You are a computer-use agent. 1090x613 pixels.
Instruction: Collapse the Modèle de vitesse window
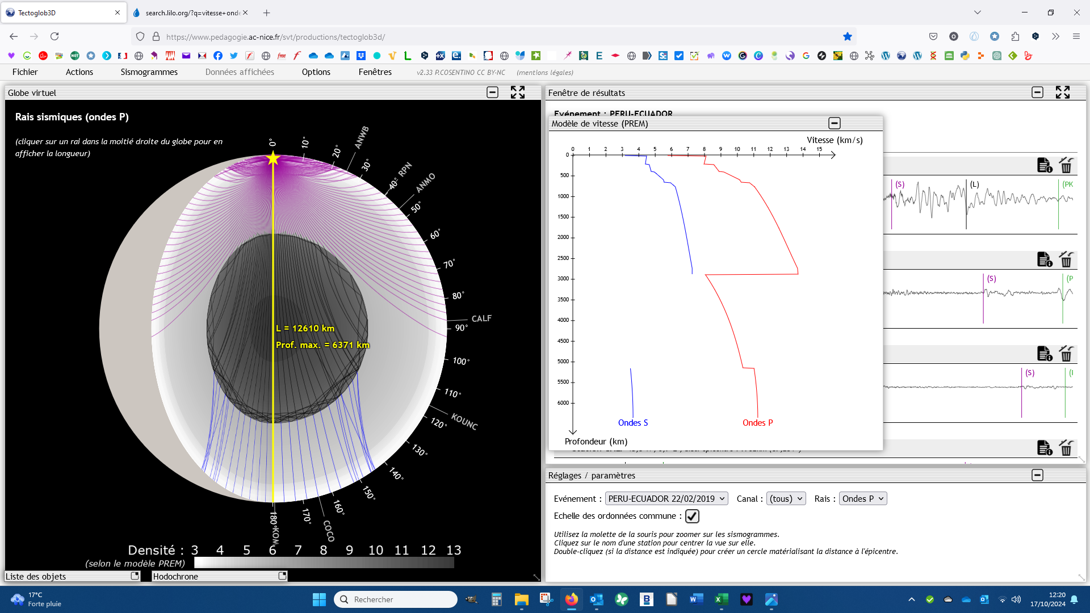[x=834, y=123]
